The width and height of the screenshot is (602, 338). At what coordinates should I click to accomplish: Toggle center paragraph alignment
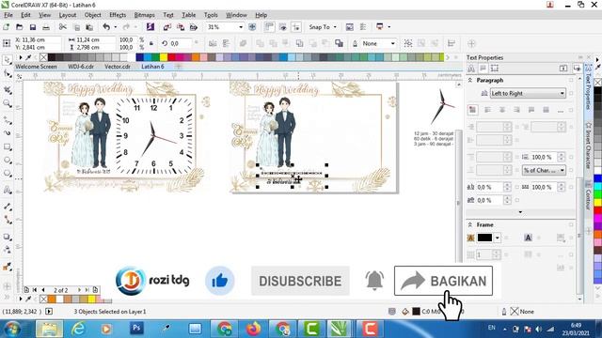click(502, 110)
